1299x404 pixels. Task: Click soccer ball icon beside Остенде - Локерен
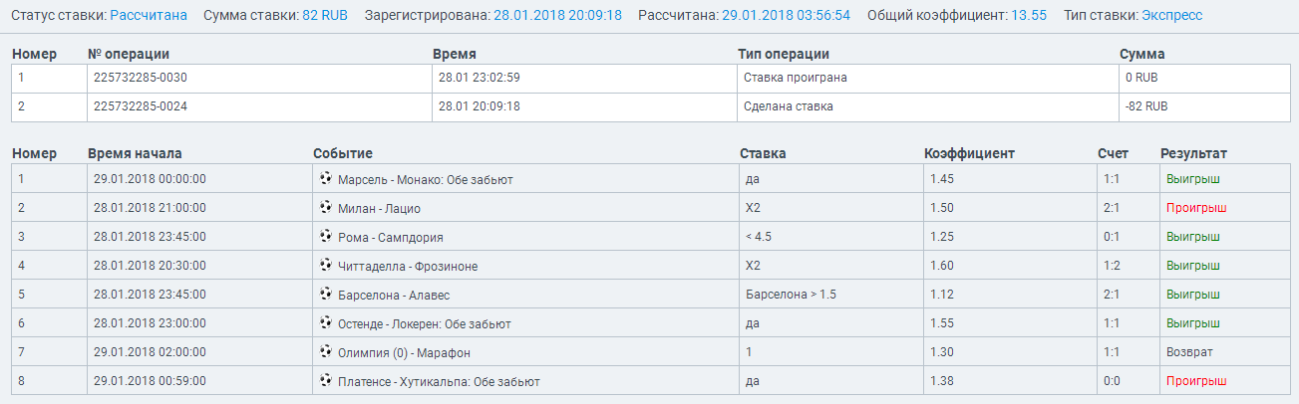tap(325, 323)
